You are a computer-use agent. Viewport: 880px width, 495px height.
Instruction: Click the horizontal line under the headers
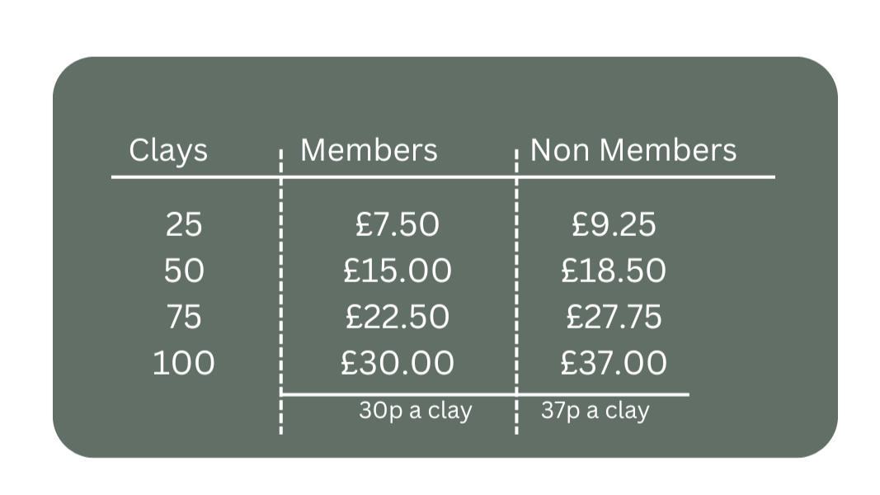pos(443,177)
